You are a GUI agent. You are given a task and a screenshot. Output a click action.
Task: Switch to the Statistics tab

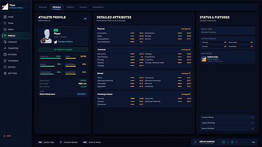coord(70,7)
